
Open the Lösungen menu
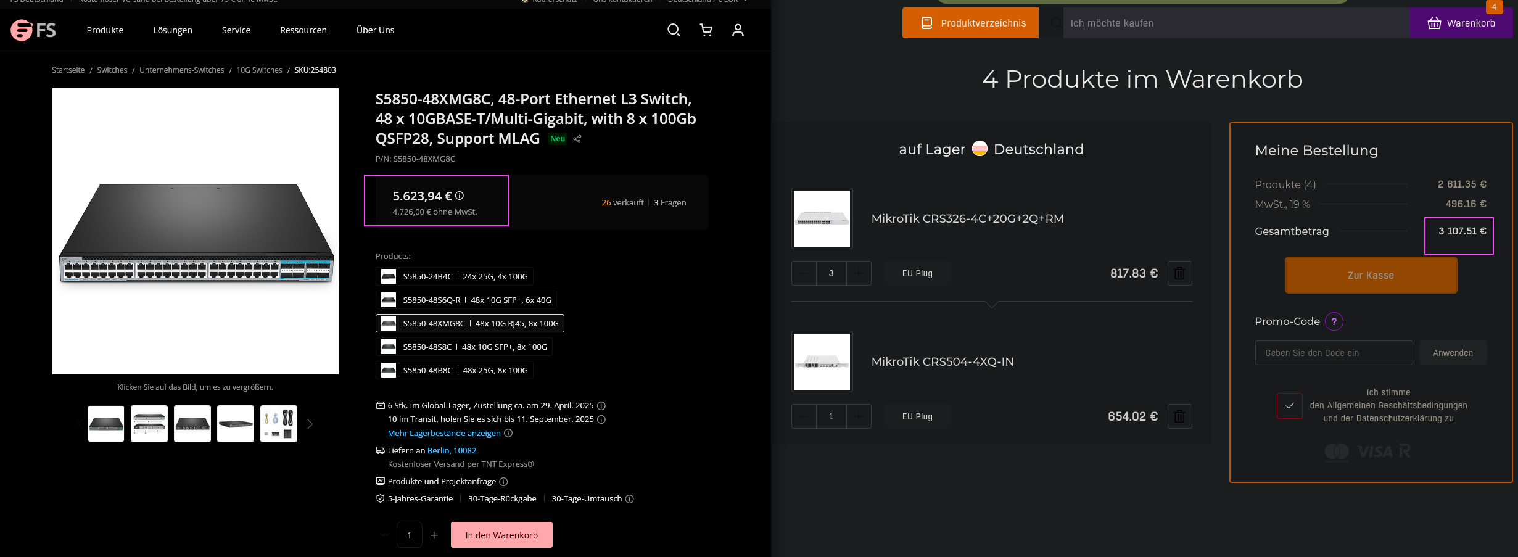click(x=173, y=30)
